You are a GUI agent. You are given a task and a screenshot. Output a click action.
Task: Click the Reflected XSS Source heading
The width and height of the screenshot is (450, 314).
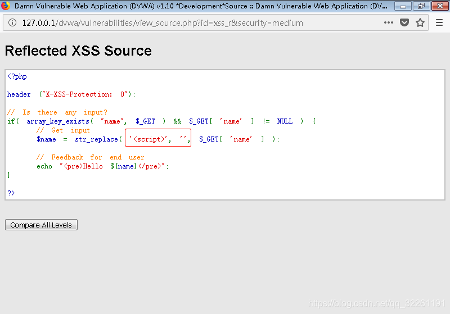(78, 51)
